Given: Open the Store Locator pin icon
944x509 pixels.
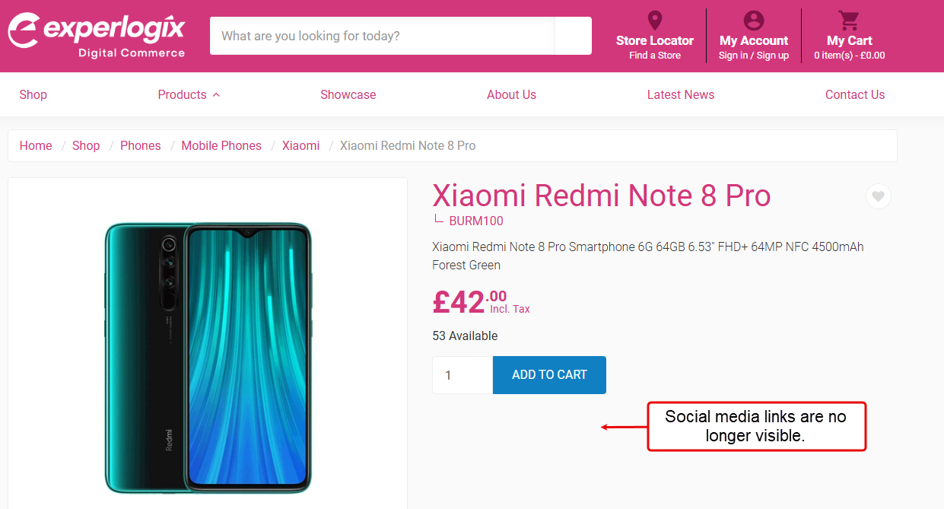Looking at the screenshot, I should pos(654,21).
